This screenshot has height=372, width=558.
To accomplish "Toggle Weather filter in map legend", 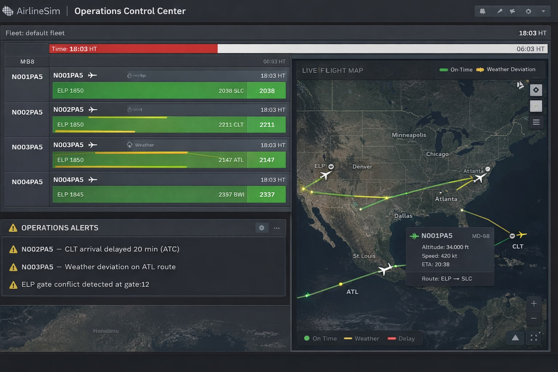I will tap(361, 338).
